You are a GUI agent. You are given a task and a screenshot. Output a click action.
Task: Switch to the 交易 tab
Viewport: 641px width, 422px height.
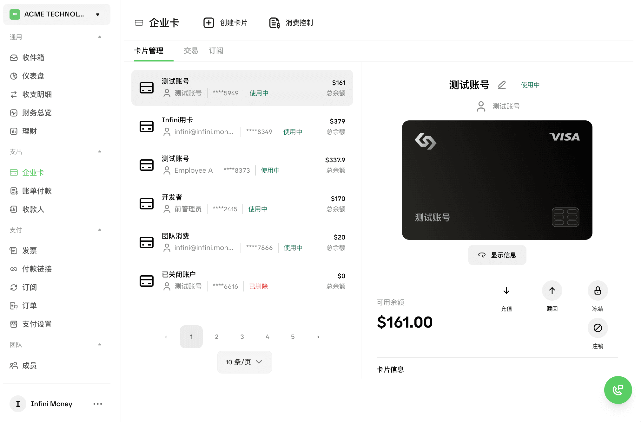click(191, 51)
